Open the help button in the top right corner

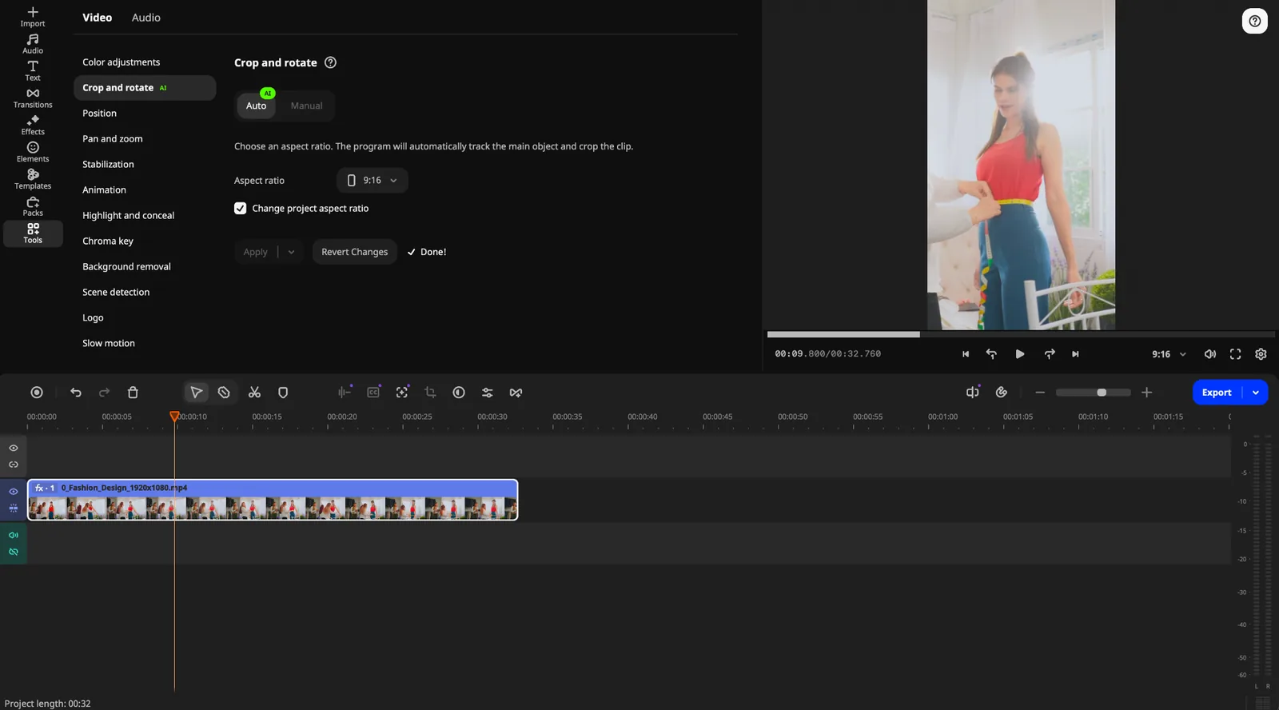[x=1255, y=21]
